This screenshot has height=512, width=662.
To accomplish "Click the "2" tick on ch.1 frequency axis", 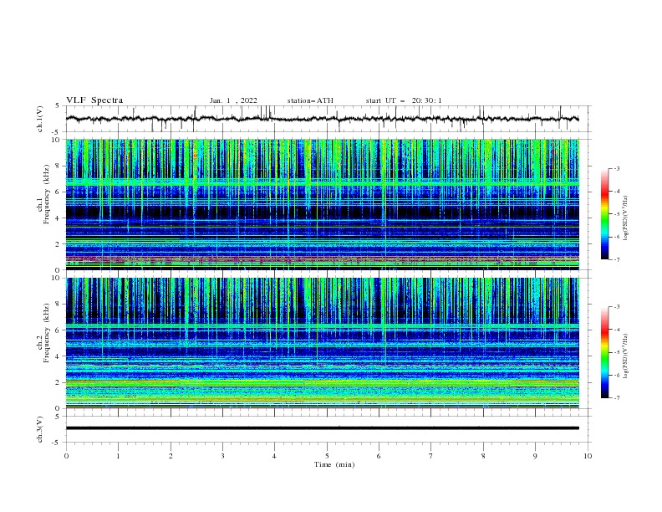I will (59, 244).
